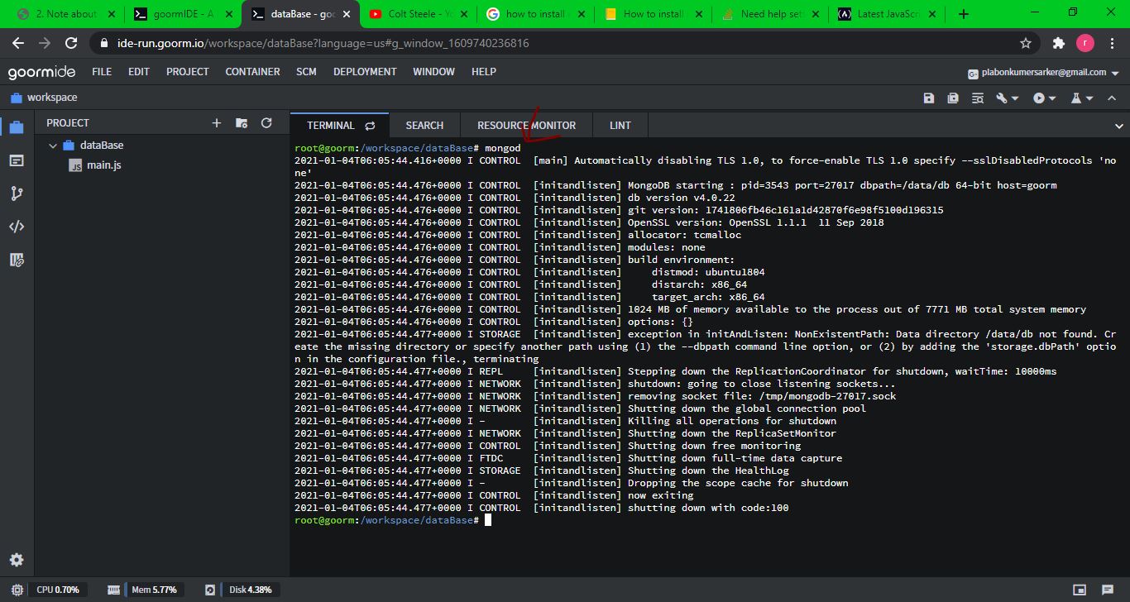Click the Mem 5.77% status entry
The height and width of the screenshot is (602, 1130).
tap(153, 590)
